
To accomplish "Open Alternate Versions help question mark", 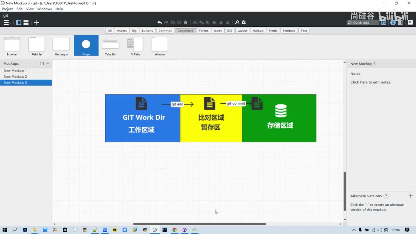I will point(386,196).
